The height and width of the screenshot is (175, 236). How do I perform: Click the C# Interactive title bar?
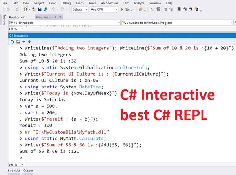coord(122,36)
